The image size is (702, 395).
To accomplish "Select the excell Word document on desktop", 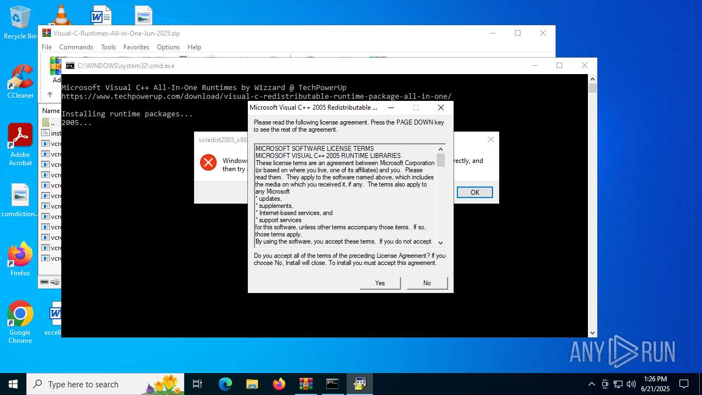I will pyautogui.click(x=54, y=319).
